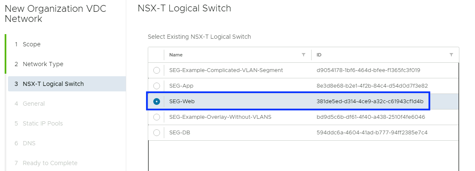This screenshot has height=171, width=475.
Task: Sort by the Name column header
Action: point(176,55)
